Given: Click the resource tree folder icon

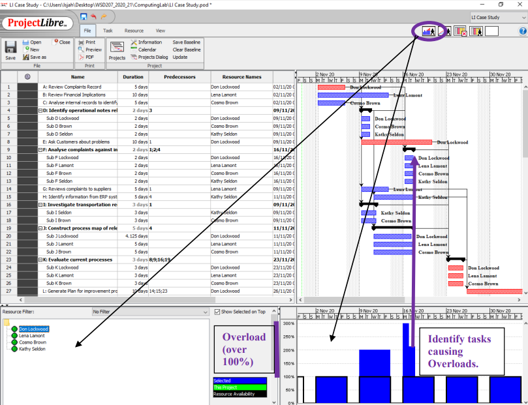Looking at the screenshot, I should pos(7,323).
